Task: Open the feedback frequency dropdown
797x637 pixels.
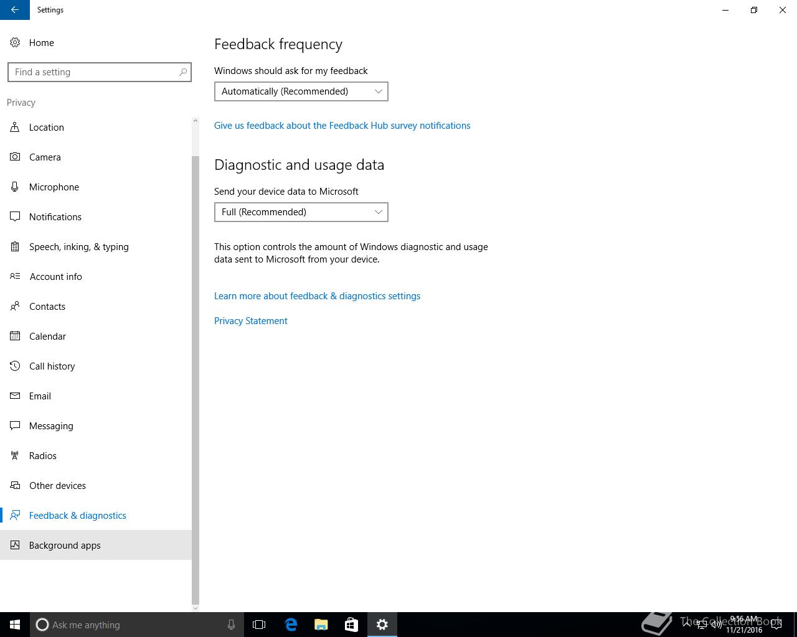Action: coord(301,91)
